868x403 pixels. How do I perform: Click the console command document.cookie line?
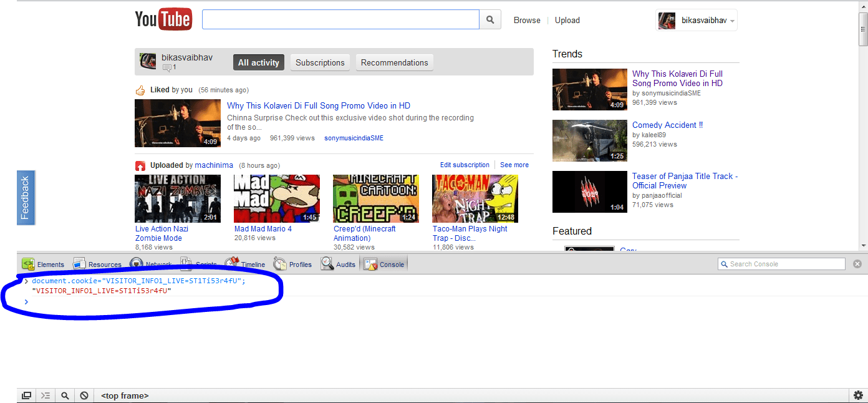tap(139, 281)
